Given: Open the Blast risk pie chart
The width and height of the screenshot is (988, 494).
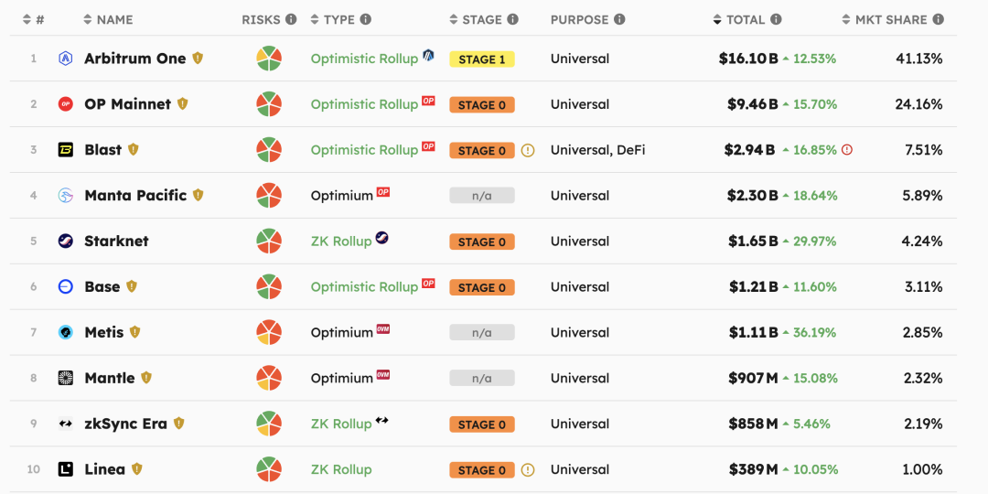Looking at the screenshot, I should [x=269, y=150].
